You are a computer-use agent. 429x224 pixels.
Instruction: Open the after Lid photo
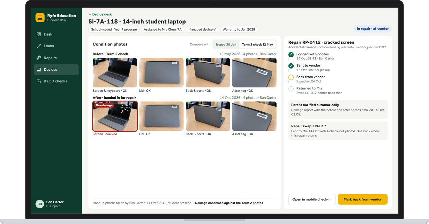(162, 116)
